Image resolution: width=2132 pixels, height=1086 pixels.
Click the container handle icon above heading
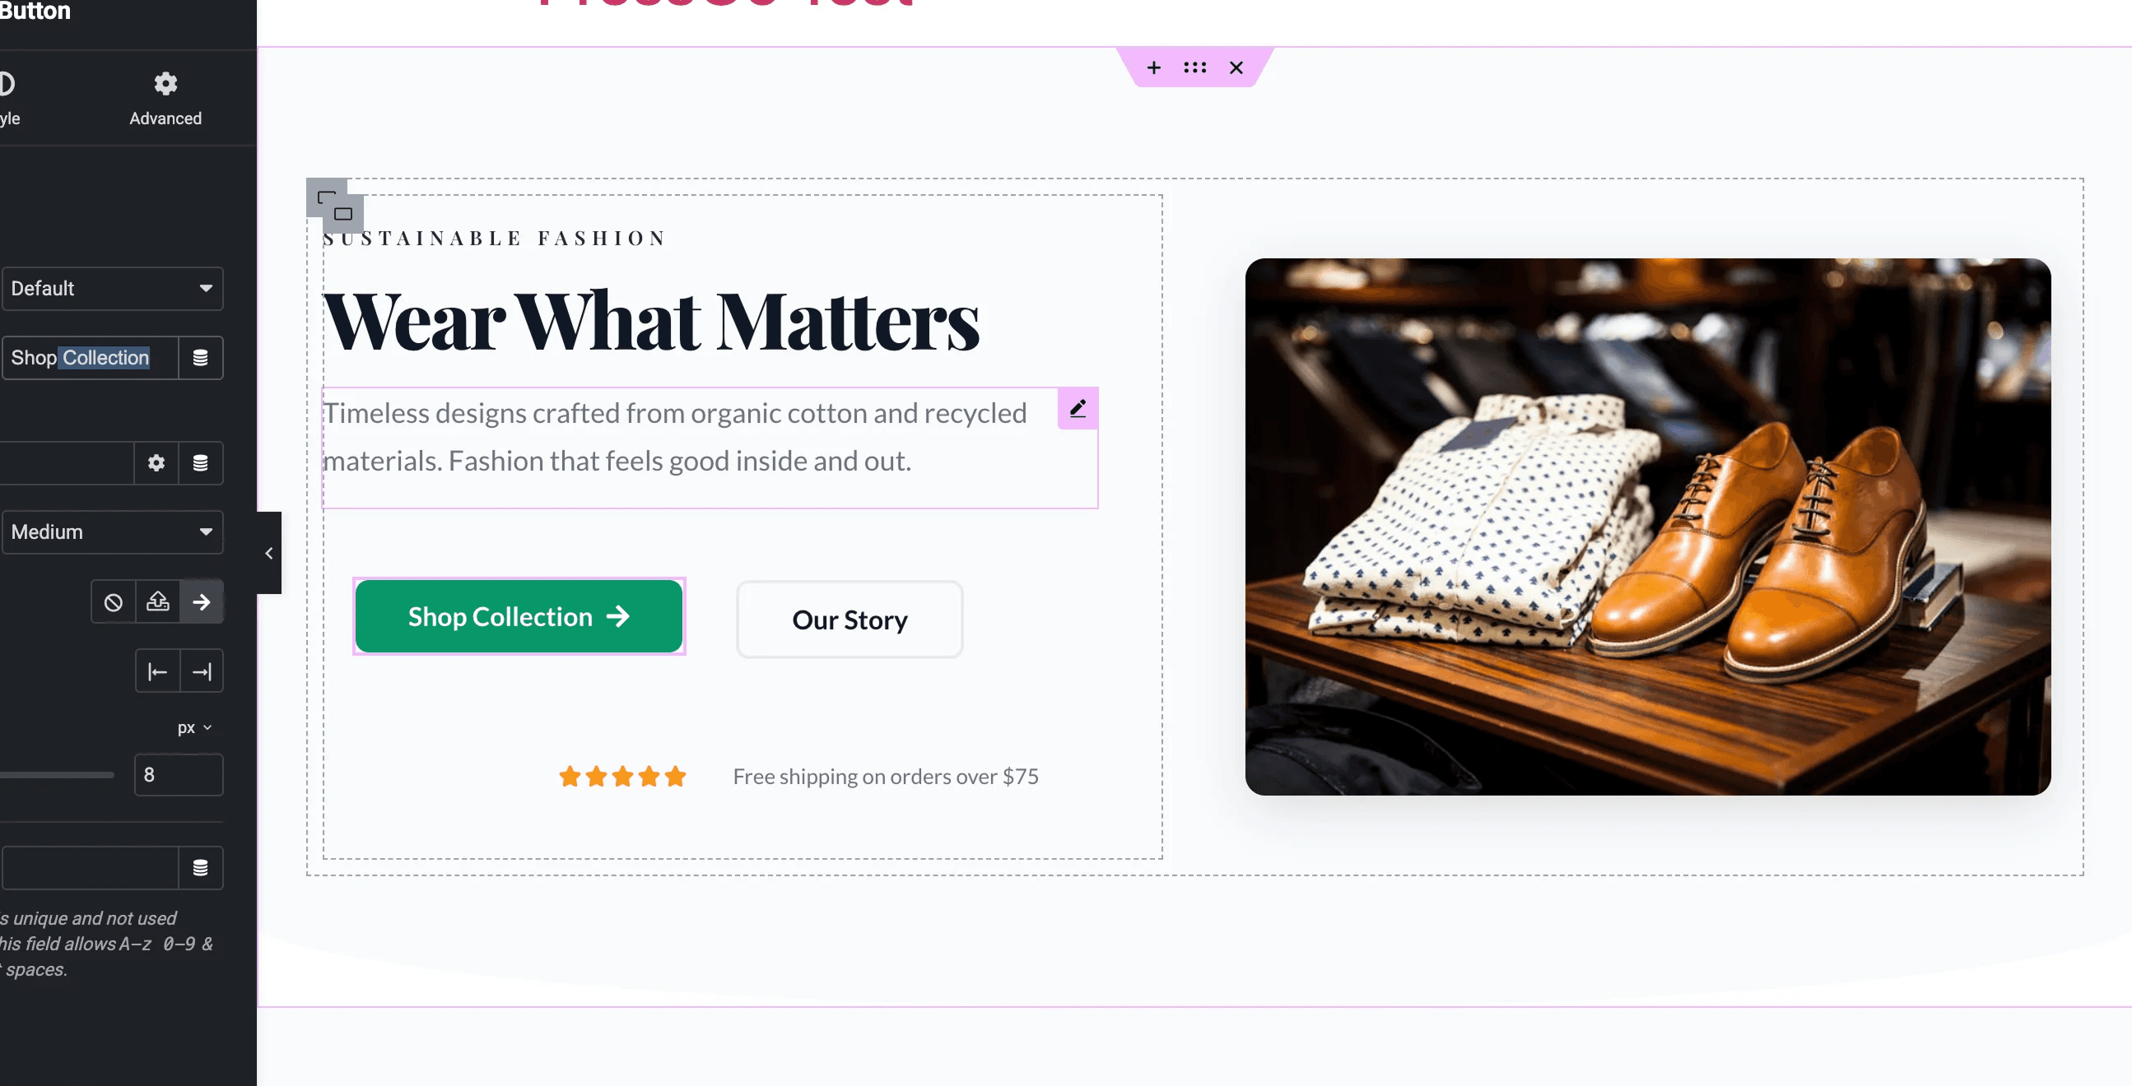(334, 205)
